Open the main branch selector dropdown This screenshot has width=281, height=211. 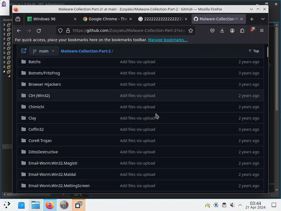click(44, 51)
